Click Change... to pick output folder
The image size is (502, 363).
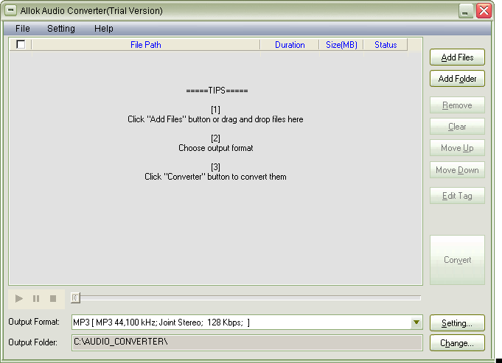click(x=457, y=343)
